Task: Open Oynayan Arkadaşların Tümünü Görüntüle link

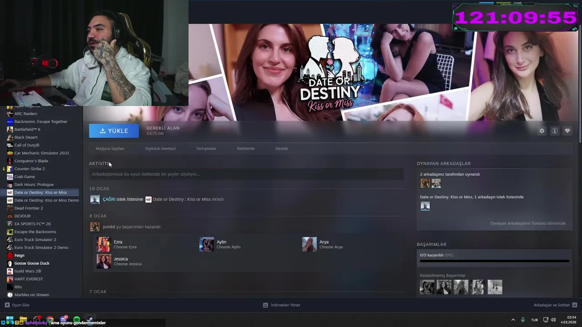Action: click(527, 223)
